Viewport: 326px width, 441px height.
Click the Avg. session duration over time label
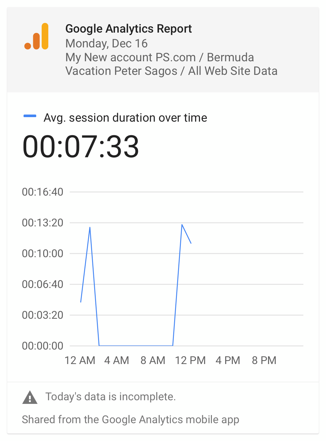pyautogui.click(x=125, y=118)
